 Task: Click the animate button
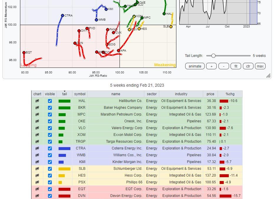pos(195,66)
